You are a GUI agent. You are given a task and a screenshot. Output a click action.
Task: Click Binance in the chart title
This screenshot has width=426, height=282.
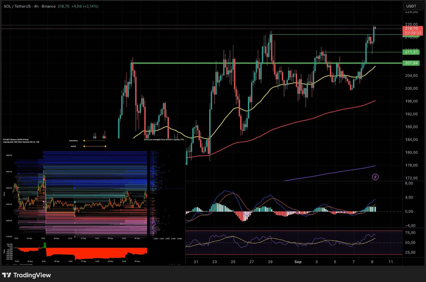pos(48,6)
